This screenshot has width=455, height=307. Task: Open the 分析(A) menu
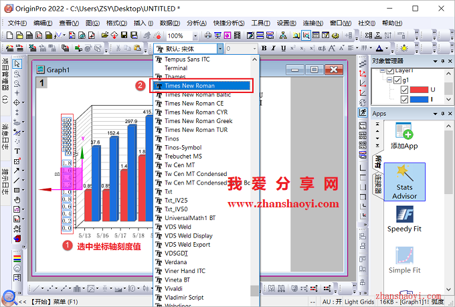coord(197,23)
